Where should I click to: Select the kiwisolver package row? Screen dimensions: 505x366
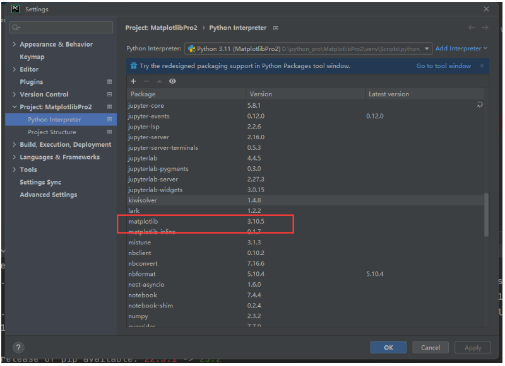[306, 200]
